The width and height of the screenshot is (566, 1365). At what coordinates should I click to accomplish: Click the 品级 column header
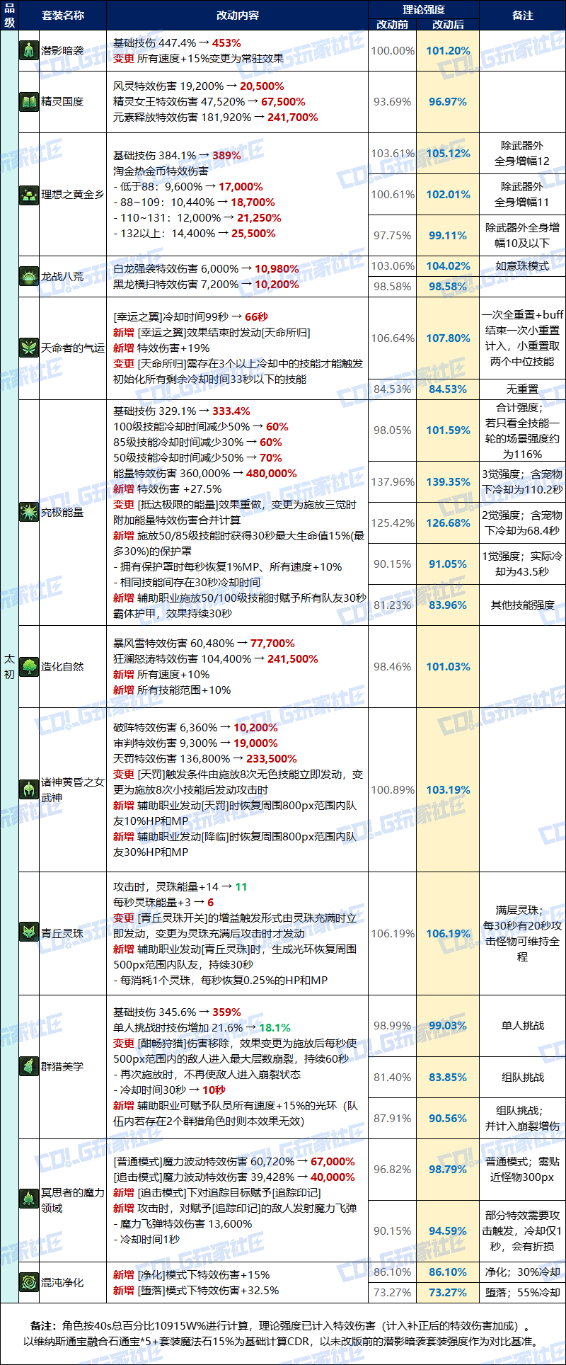point(9,15)
